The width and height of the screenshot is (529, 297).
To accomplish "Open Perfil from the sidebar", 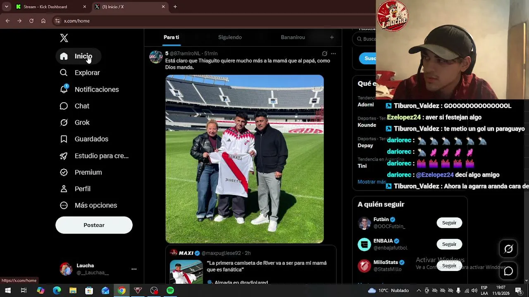I will 75,189.
